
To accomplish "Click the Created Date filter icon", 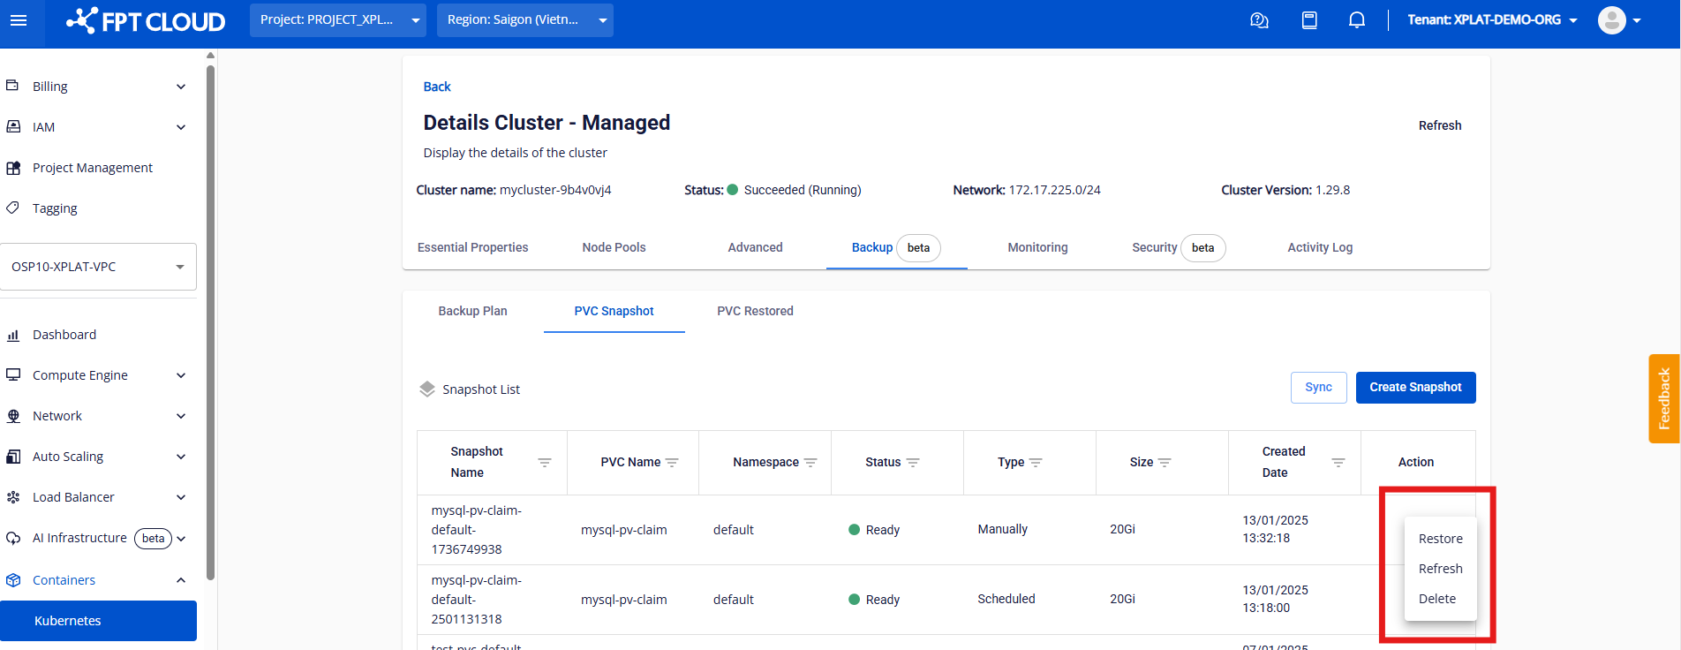I will click(x=1338, y=463).
